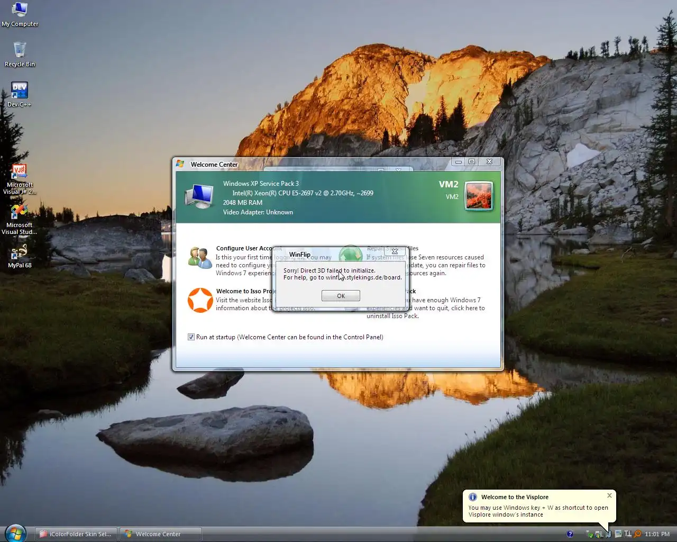Click the Welcome to Isso Project heading
677x542 pixels.
point(246,291)
